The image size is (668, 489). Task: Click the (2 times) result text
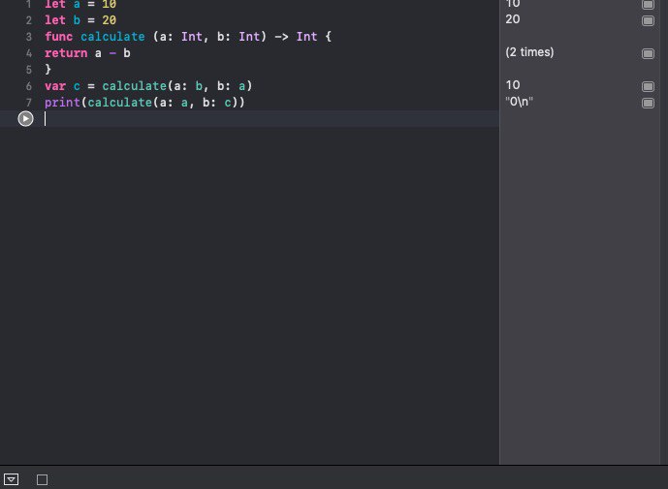(x=529, y=52)
